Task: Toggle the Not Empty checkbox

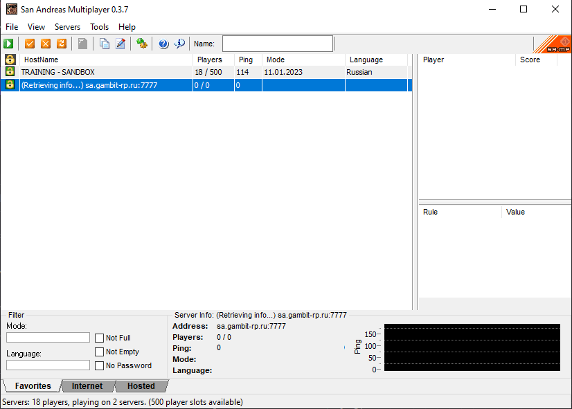Action: 100,352
